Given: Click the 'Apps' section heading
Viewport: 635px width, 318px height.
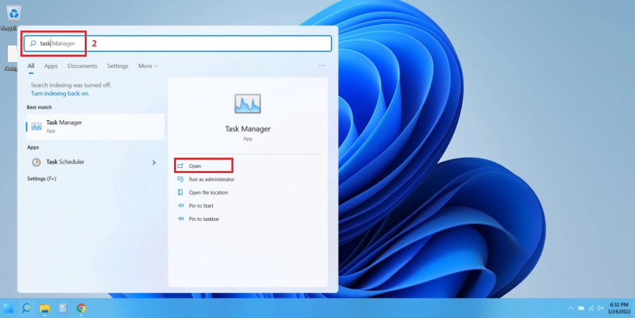Looking at the screenshot, I should (33, 148).
